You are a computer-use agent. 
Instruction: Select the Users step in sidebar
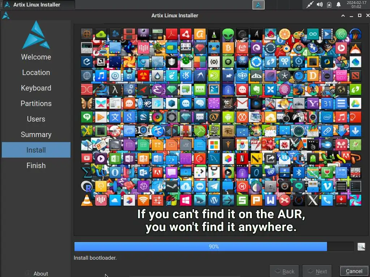36,119
